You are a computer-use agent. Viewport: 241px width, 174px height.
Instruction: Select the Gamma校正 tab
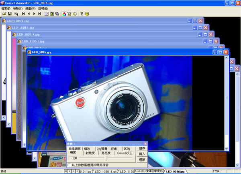[124, 153]
